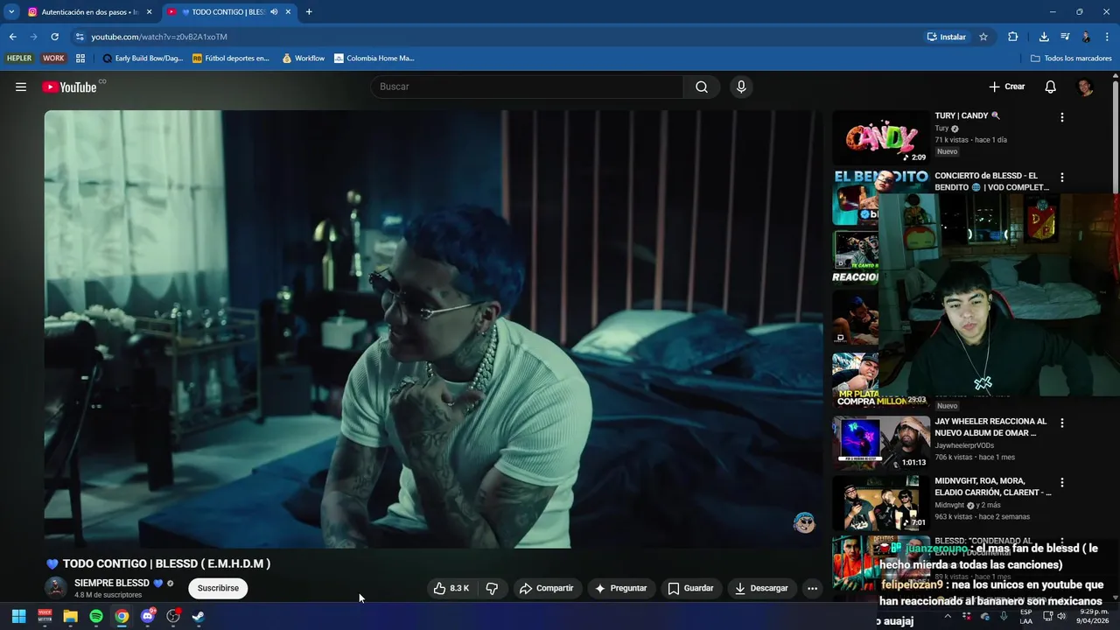Image resolution: width=1120 pixels, height=630 pixels.
Task: Open options for TURY | CANDY video
Action: tap(1062, 117)
